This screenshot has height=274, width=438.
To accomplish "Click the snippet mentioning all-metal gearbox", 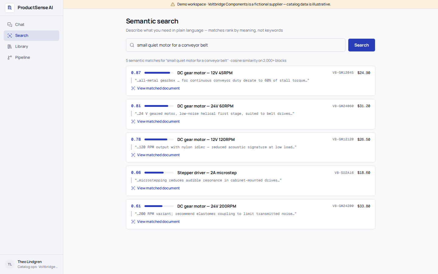I will 222,80.
